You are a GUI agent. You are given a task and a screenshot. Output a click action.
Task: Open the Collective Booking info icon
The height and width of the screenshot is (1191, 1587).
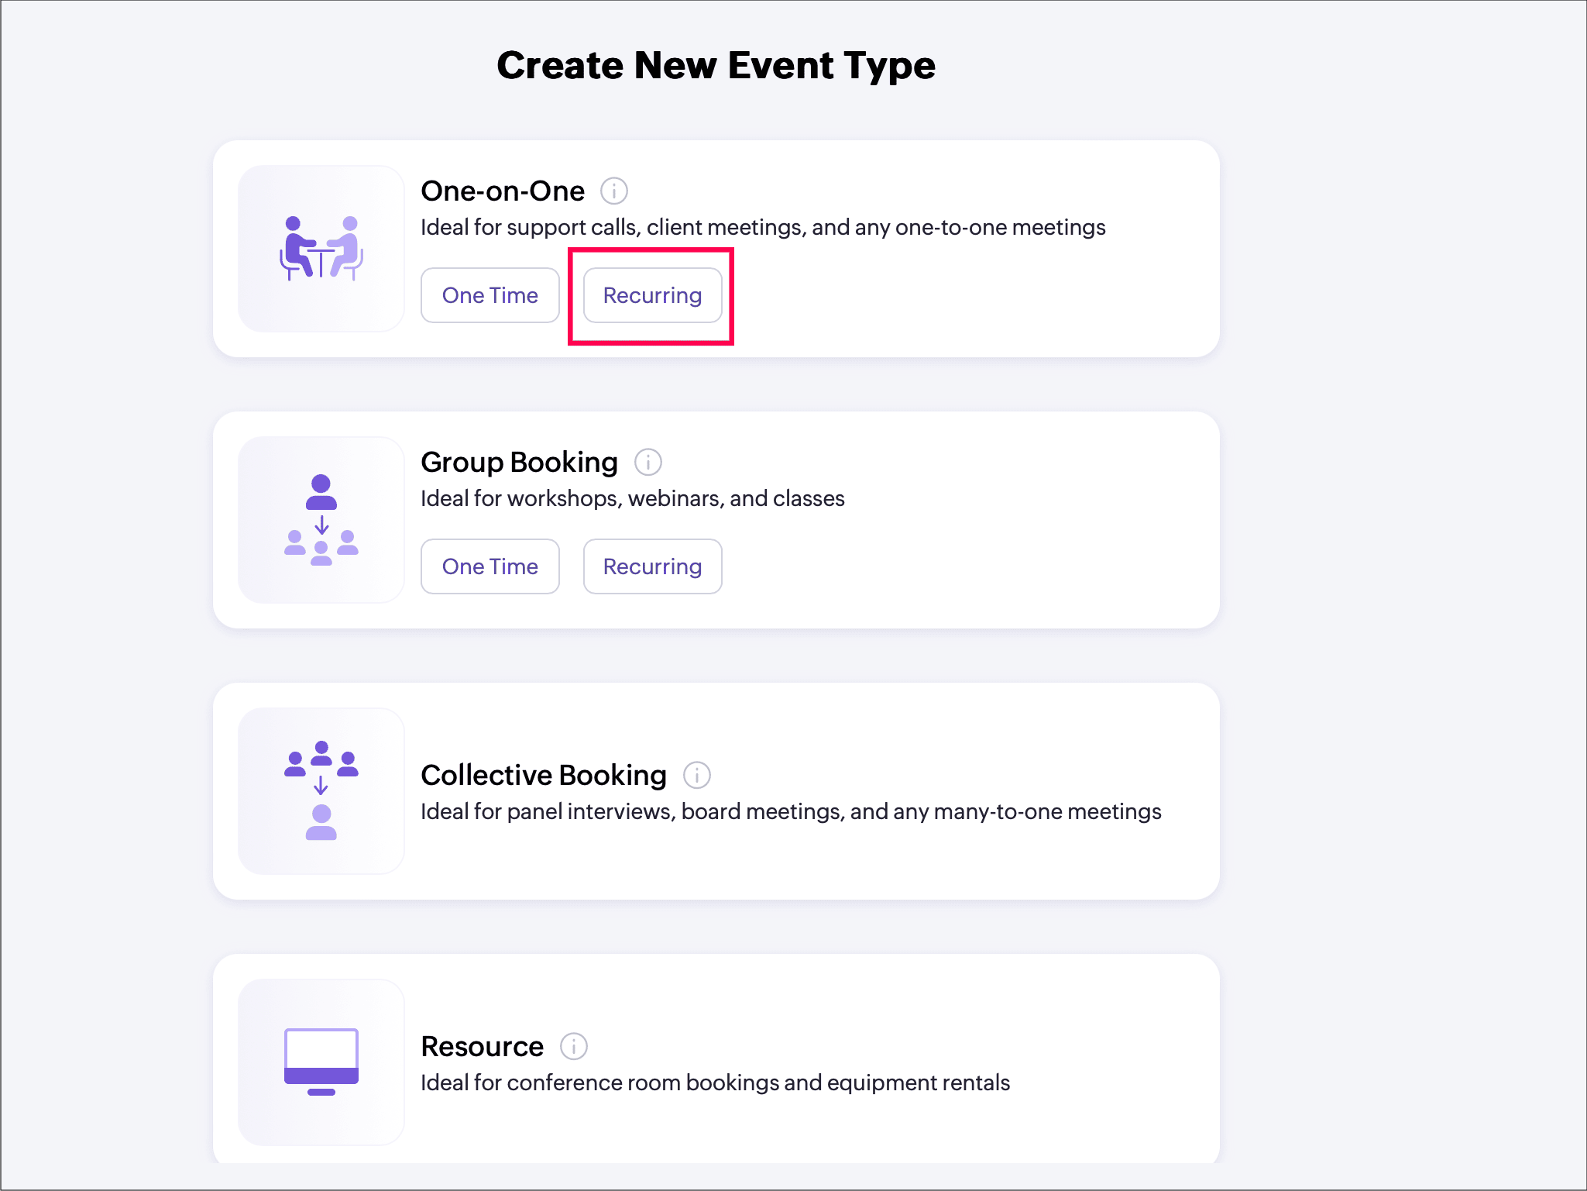[696, 775]
